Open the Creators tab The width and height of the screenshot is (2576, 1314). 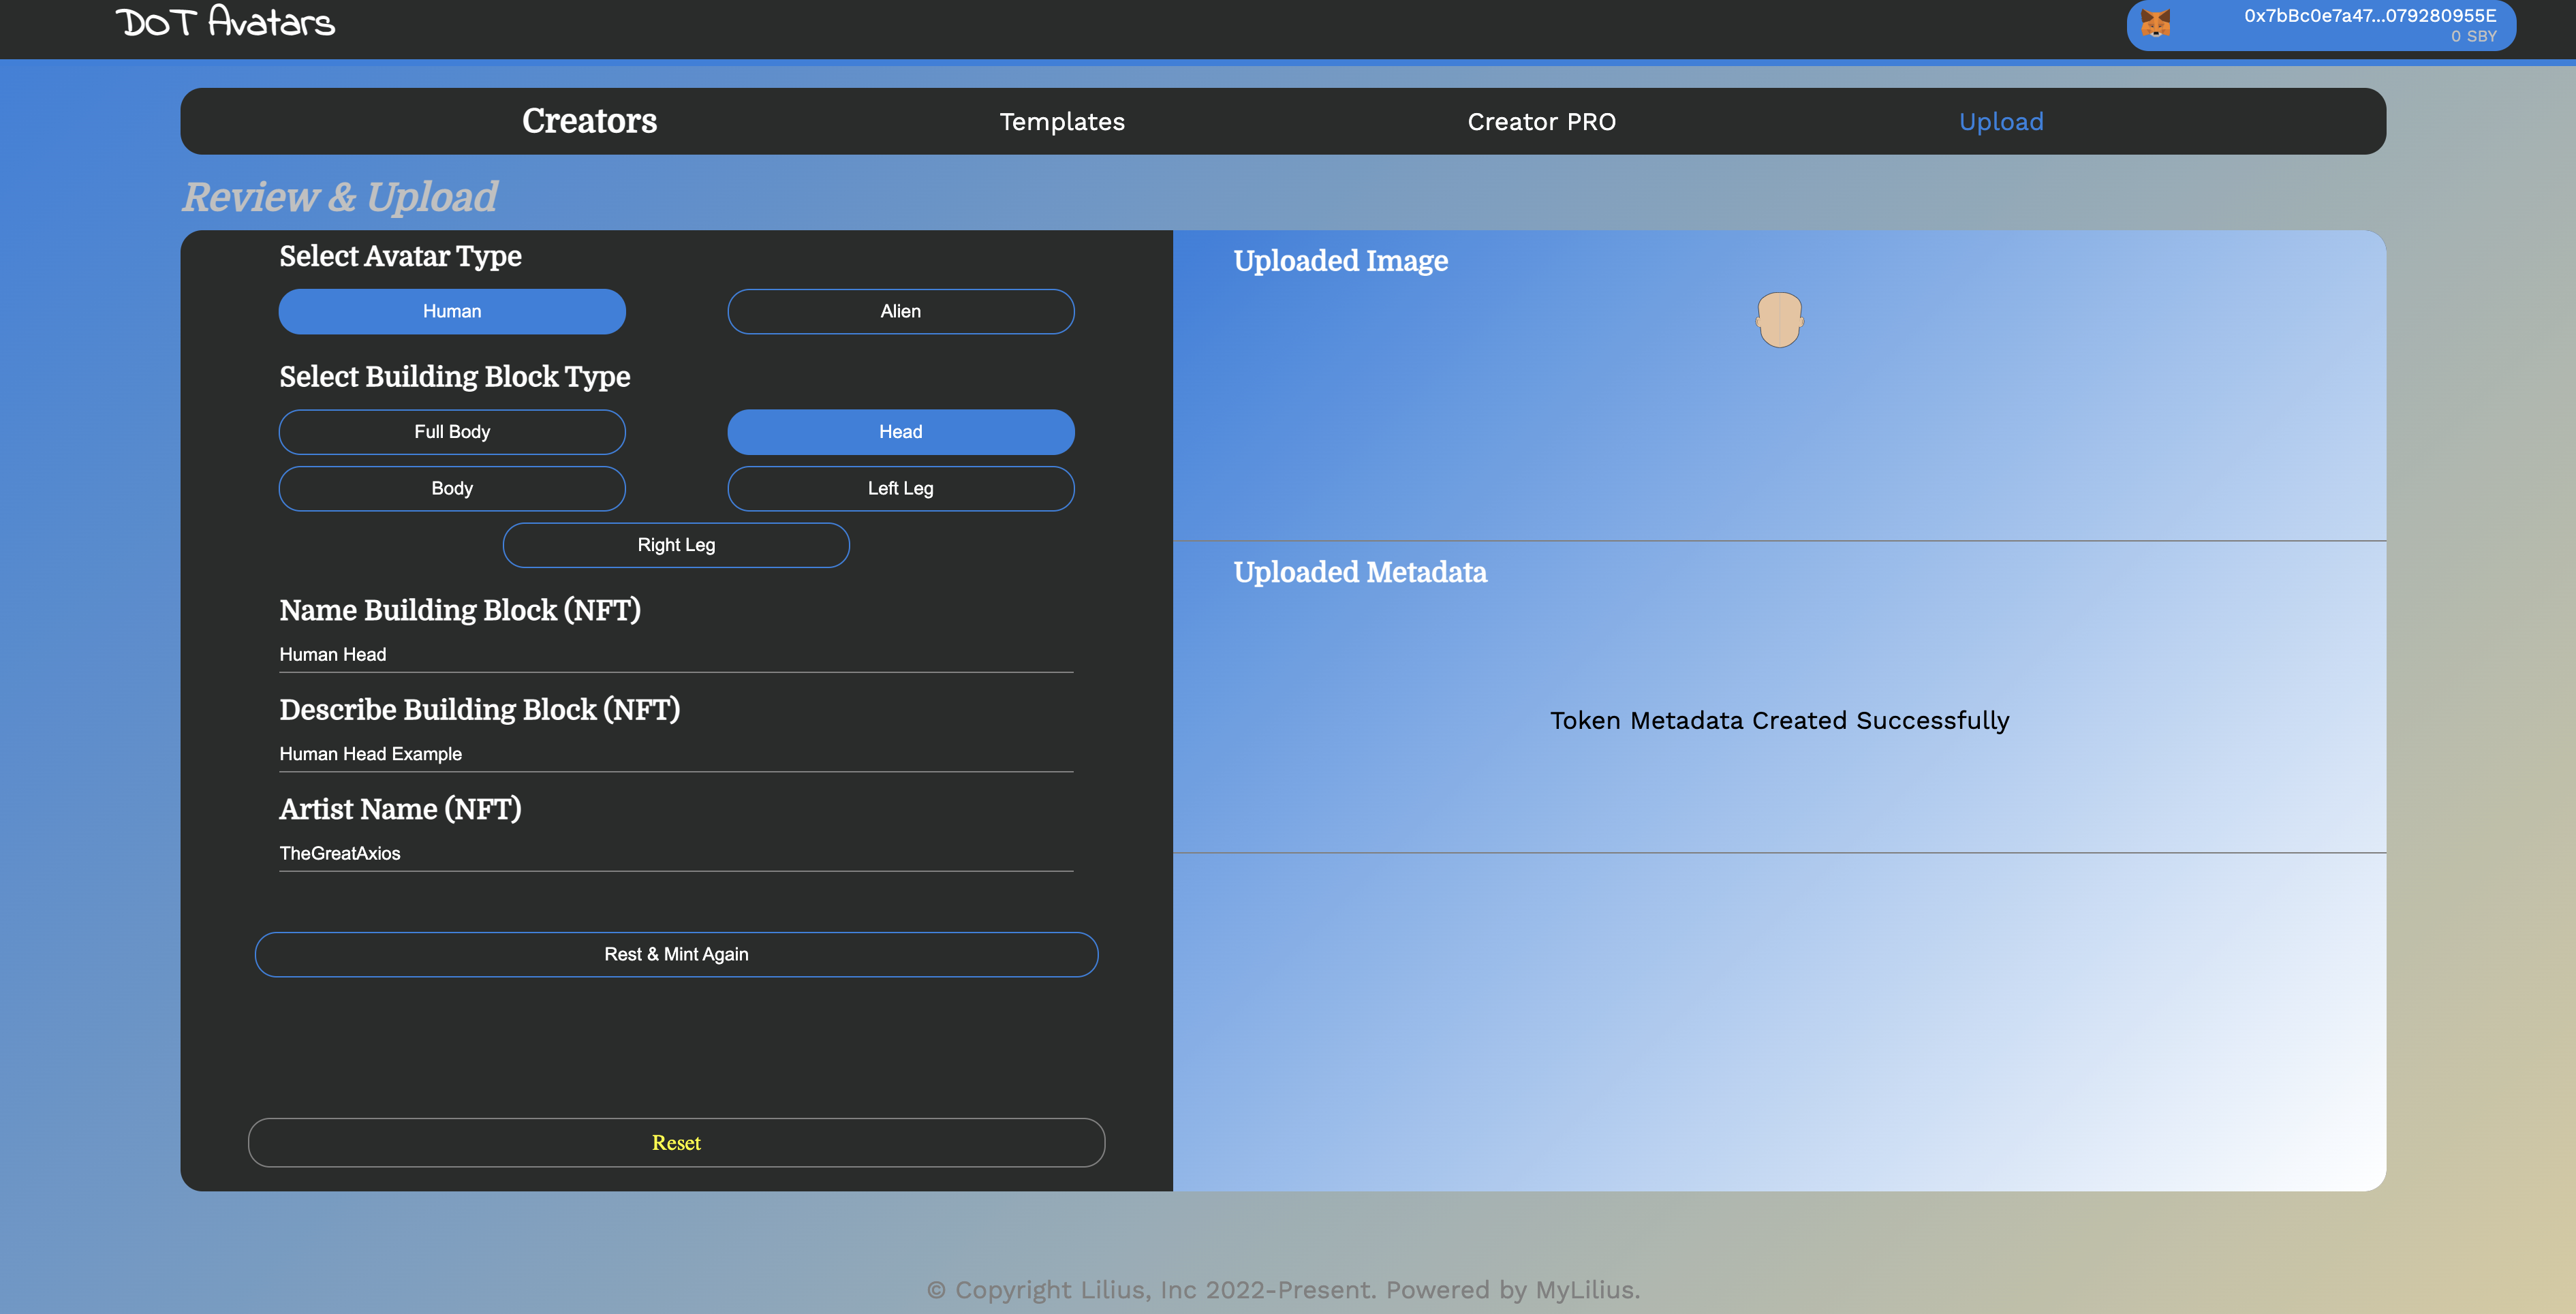tap(589, 121)
